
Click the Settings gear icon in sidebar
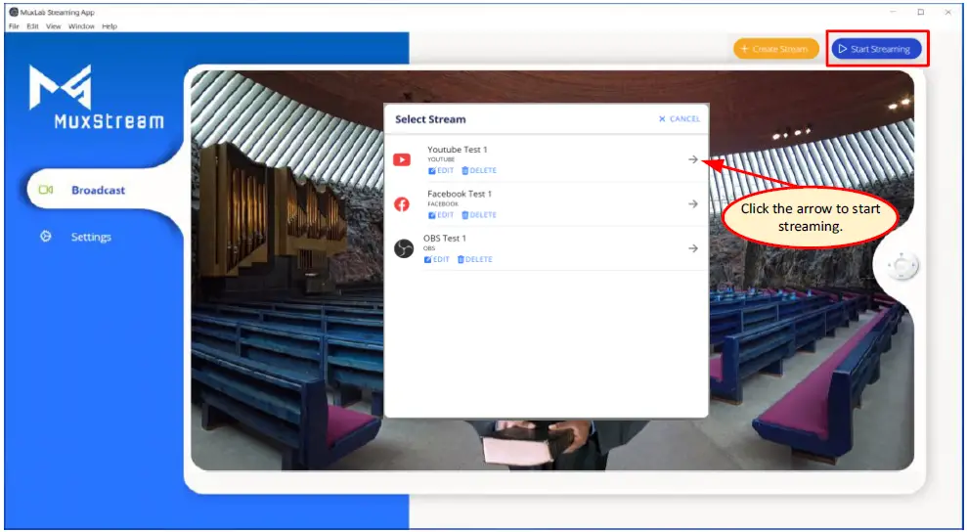pos(45,237)
